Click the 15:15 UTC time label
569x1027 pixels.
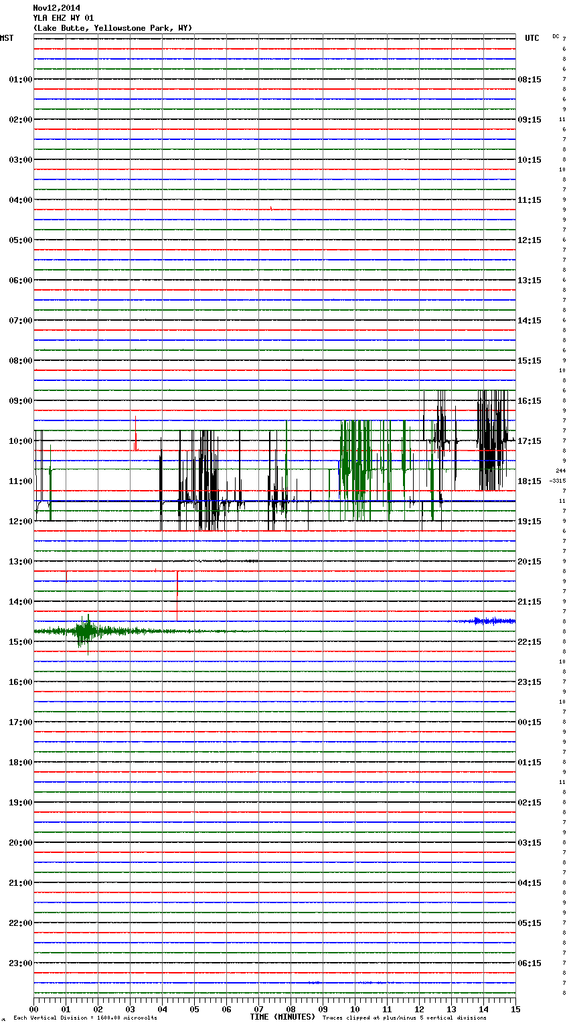pos(530,361)
